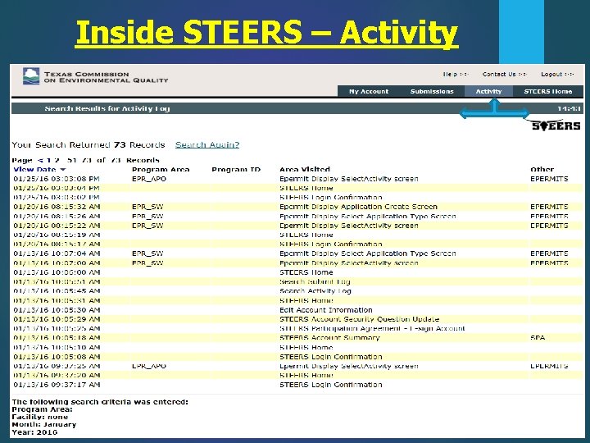Click the SPA value in Other column
The width and height of the screenshot is (590, 443).
(538, 338)
